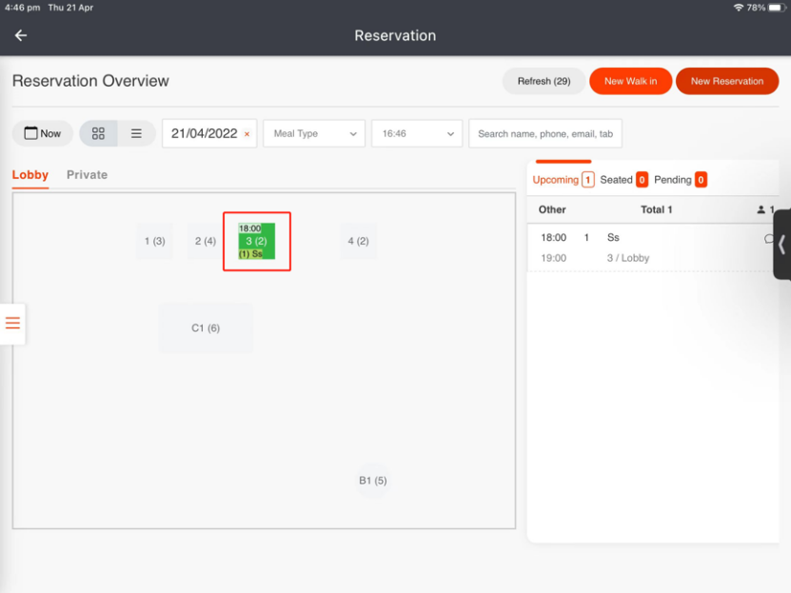
Task: Jump to Now with the calendar button
Action: [43, 133]
